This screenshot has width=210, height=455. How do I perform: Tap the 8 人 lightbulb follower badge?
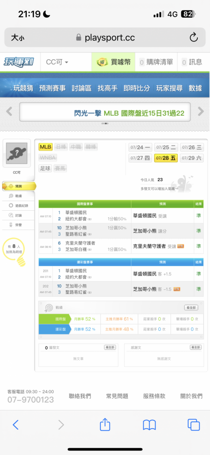pos(15,252)
